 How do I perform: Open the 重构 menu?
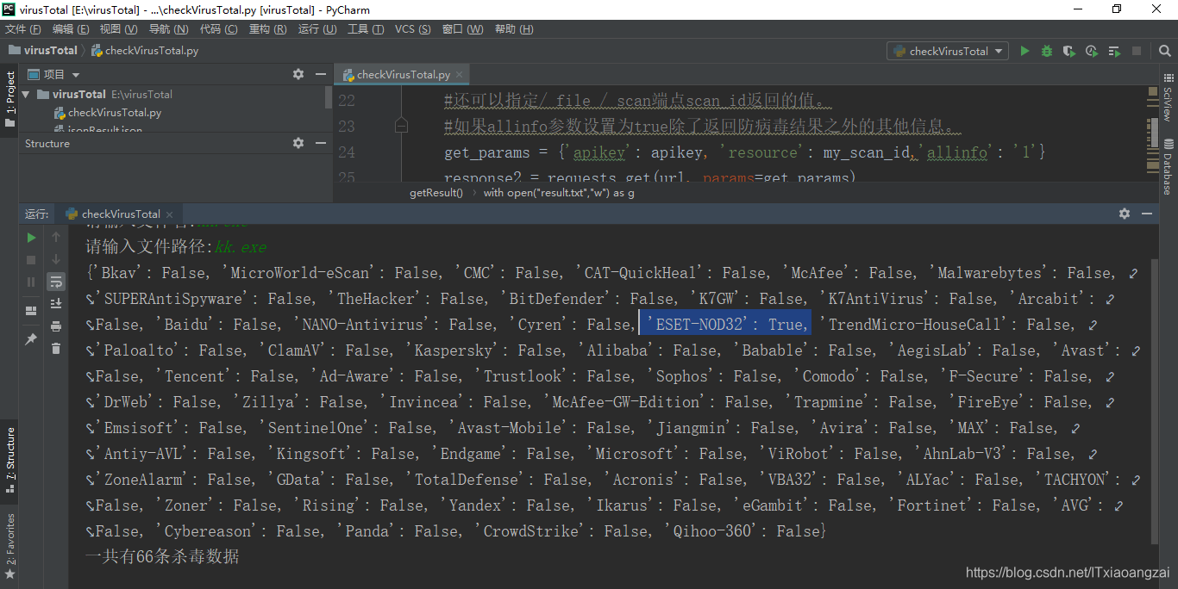coord(267,29)
